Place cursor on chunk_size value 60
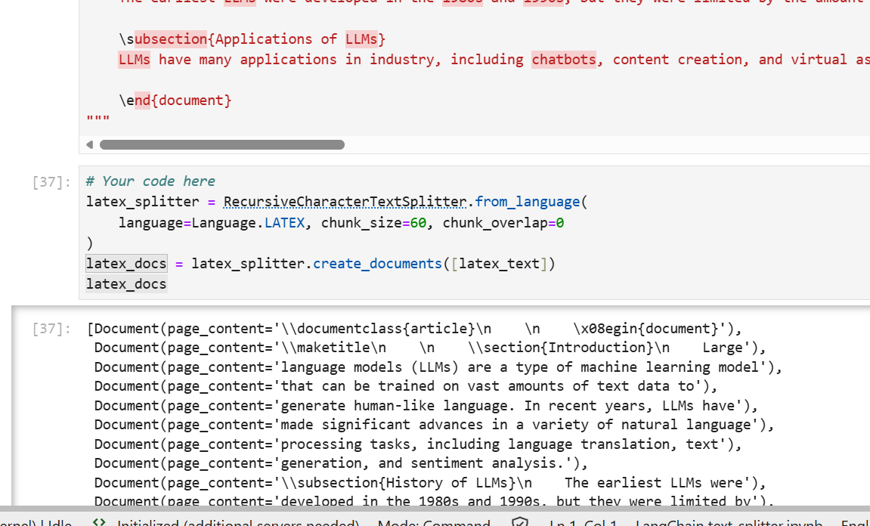The height and width of the screenshot is (526, 870). [x=418, y=223]
